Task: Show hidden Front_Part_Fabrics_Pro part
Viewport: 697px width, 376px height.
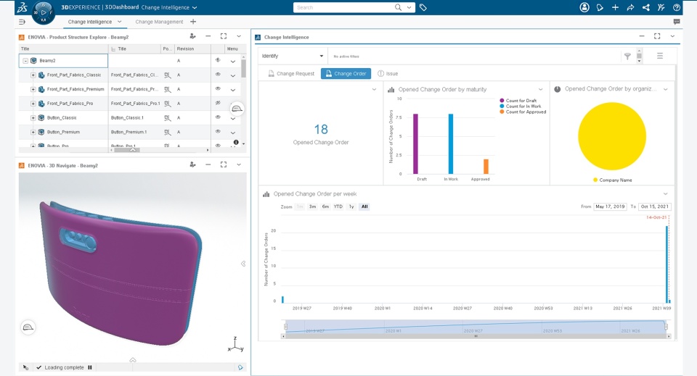Action: (218, 103)
